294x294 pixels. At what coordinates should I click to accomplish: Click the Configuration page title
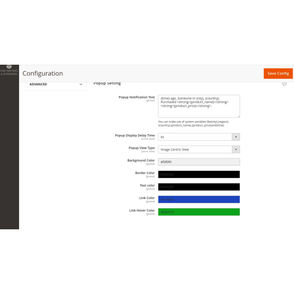(x=43, y=73)
